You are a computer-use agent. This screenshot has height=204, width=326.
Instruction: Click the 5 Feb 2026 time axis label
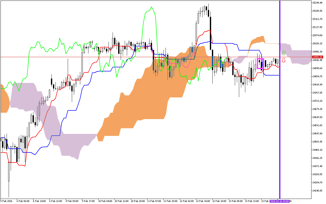pos(7,201)
